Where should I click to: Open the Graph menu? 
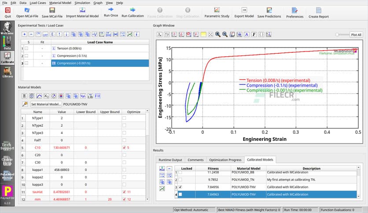[x=98, y=3]
